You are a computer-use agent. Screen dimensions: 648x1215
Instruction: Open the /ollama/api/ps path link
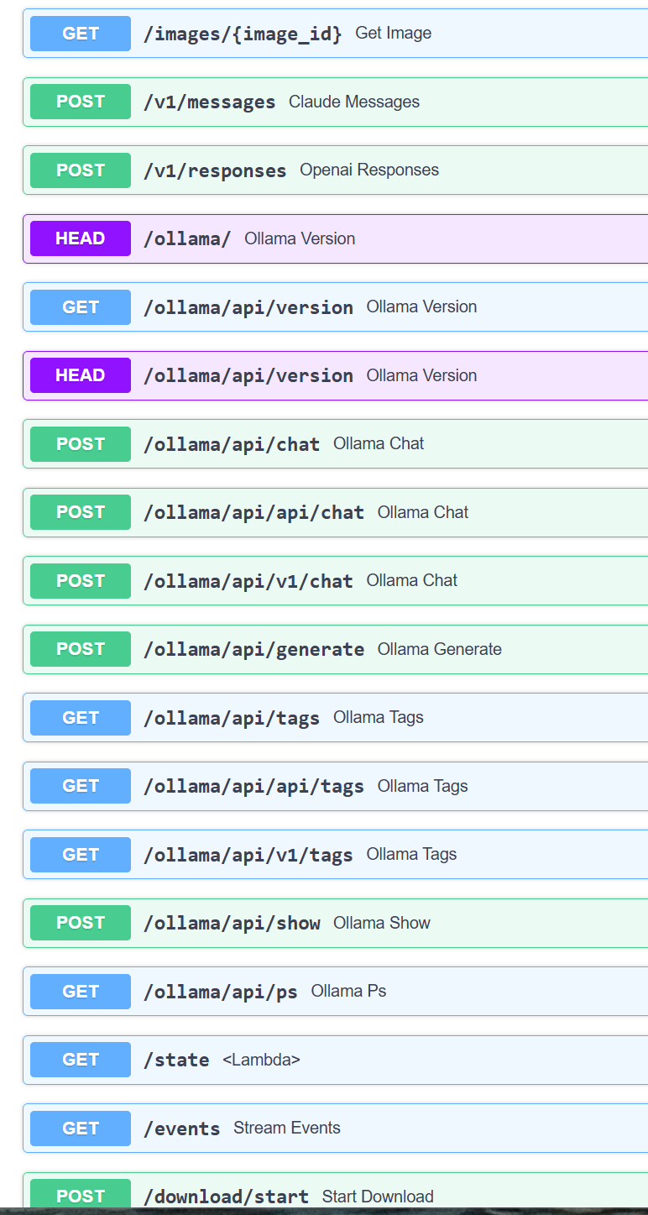pos(221,992)
